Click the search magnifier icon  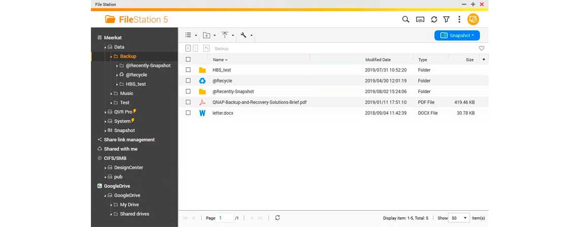(x=405, y=19)
